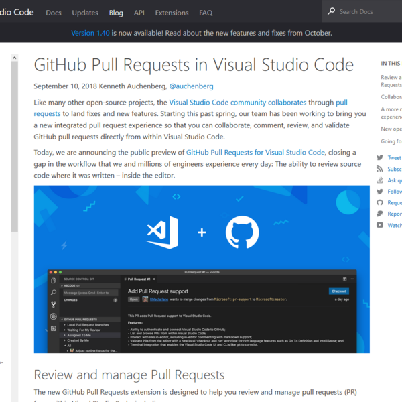Click the Visual Studio Code site logo text

(x=17, y=12)
